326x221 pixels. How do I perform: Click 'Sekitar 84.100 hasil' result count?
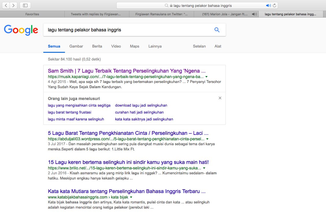(74, 59)
